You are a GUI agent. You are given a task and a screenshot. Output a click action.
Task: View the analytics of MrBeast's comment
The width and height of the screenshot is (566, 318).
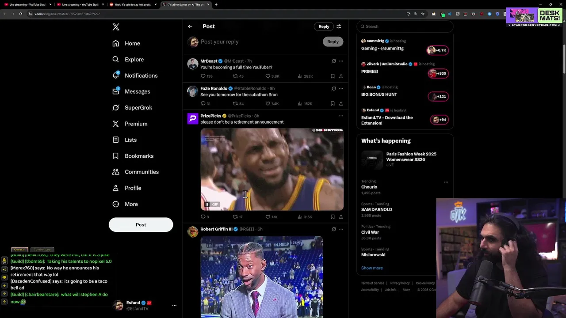[x=305, y=76]
